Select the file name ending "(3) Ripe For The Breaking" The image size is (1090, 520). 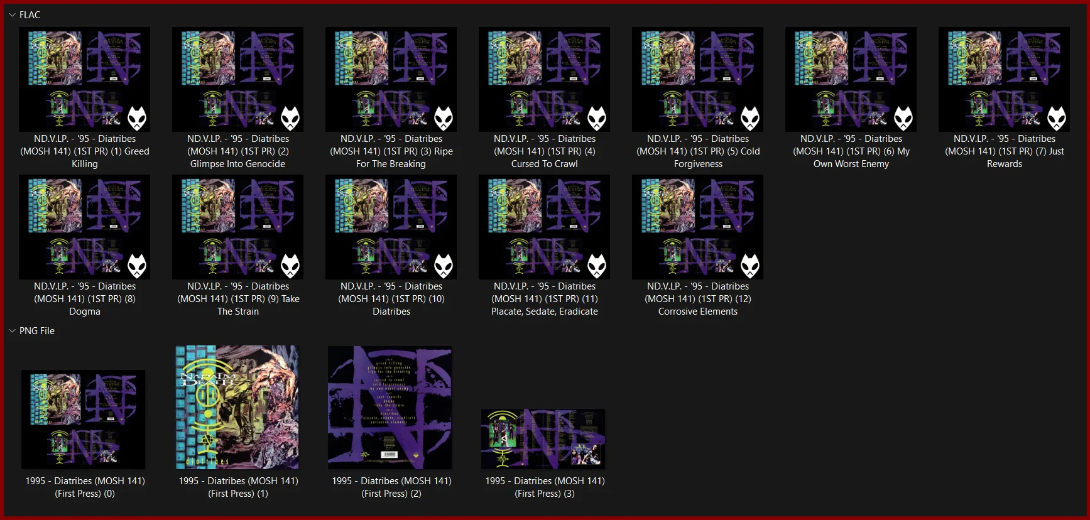[x=391, y=151]
